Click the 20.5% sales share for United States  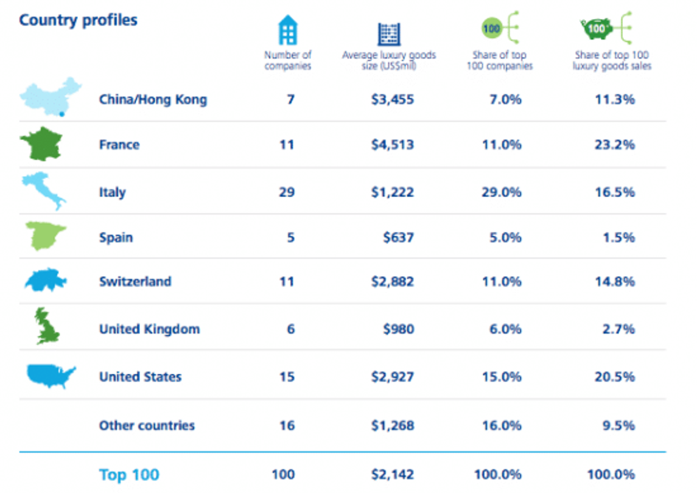[x=615, y=377]
